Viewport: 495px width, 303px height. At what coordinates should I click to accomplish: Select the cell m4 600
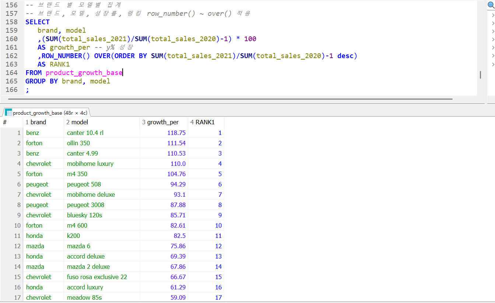(x=102, y=225)
